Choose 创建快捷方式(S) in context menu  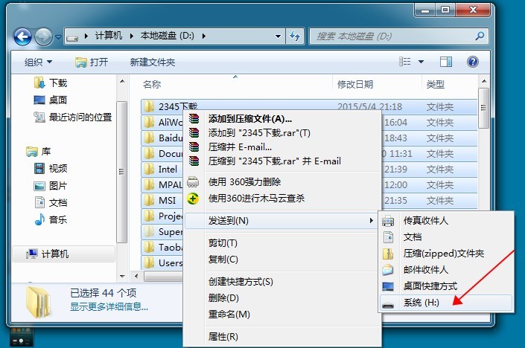point(283,282)
